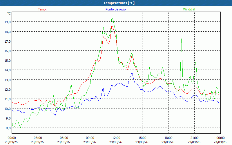Click the green Windchill legend label
Image resolution: width=232 pixels, height=145 pixels.
(x=189, y=9)
